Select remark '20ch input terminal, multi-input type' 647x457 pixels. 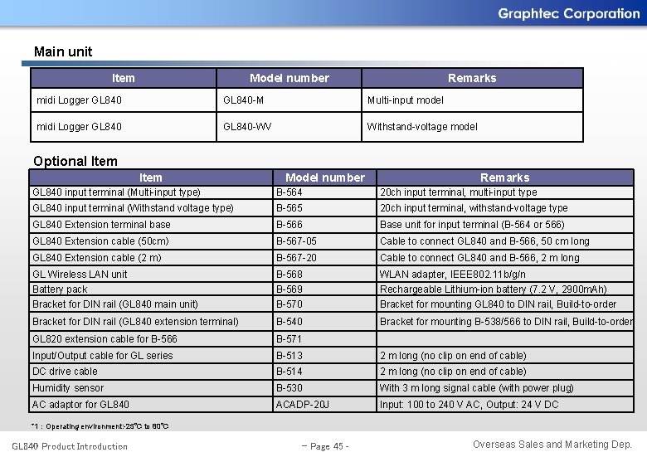pos(459,192)
